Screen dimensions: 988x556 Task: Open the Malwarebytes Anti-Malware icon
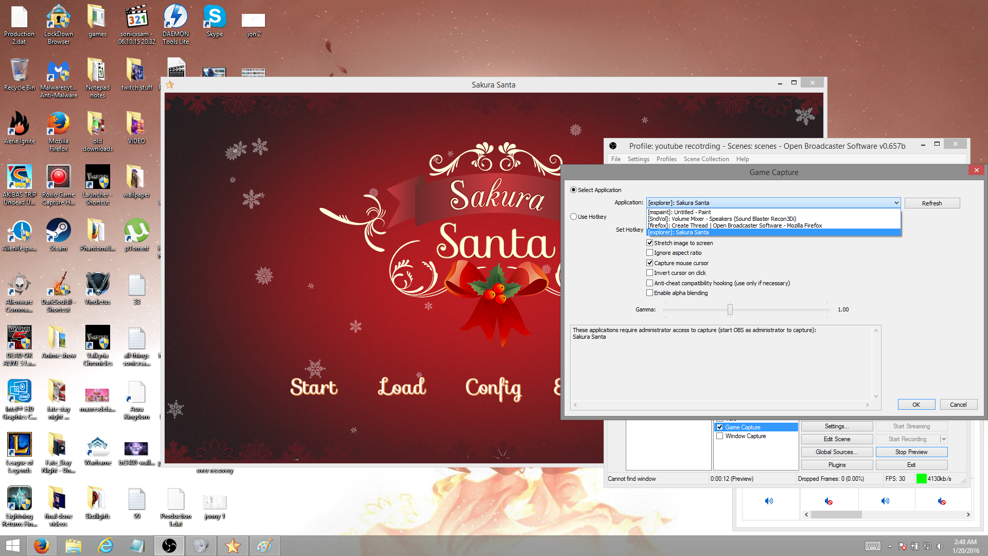click(59, 78)
